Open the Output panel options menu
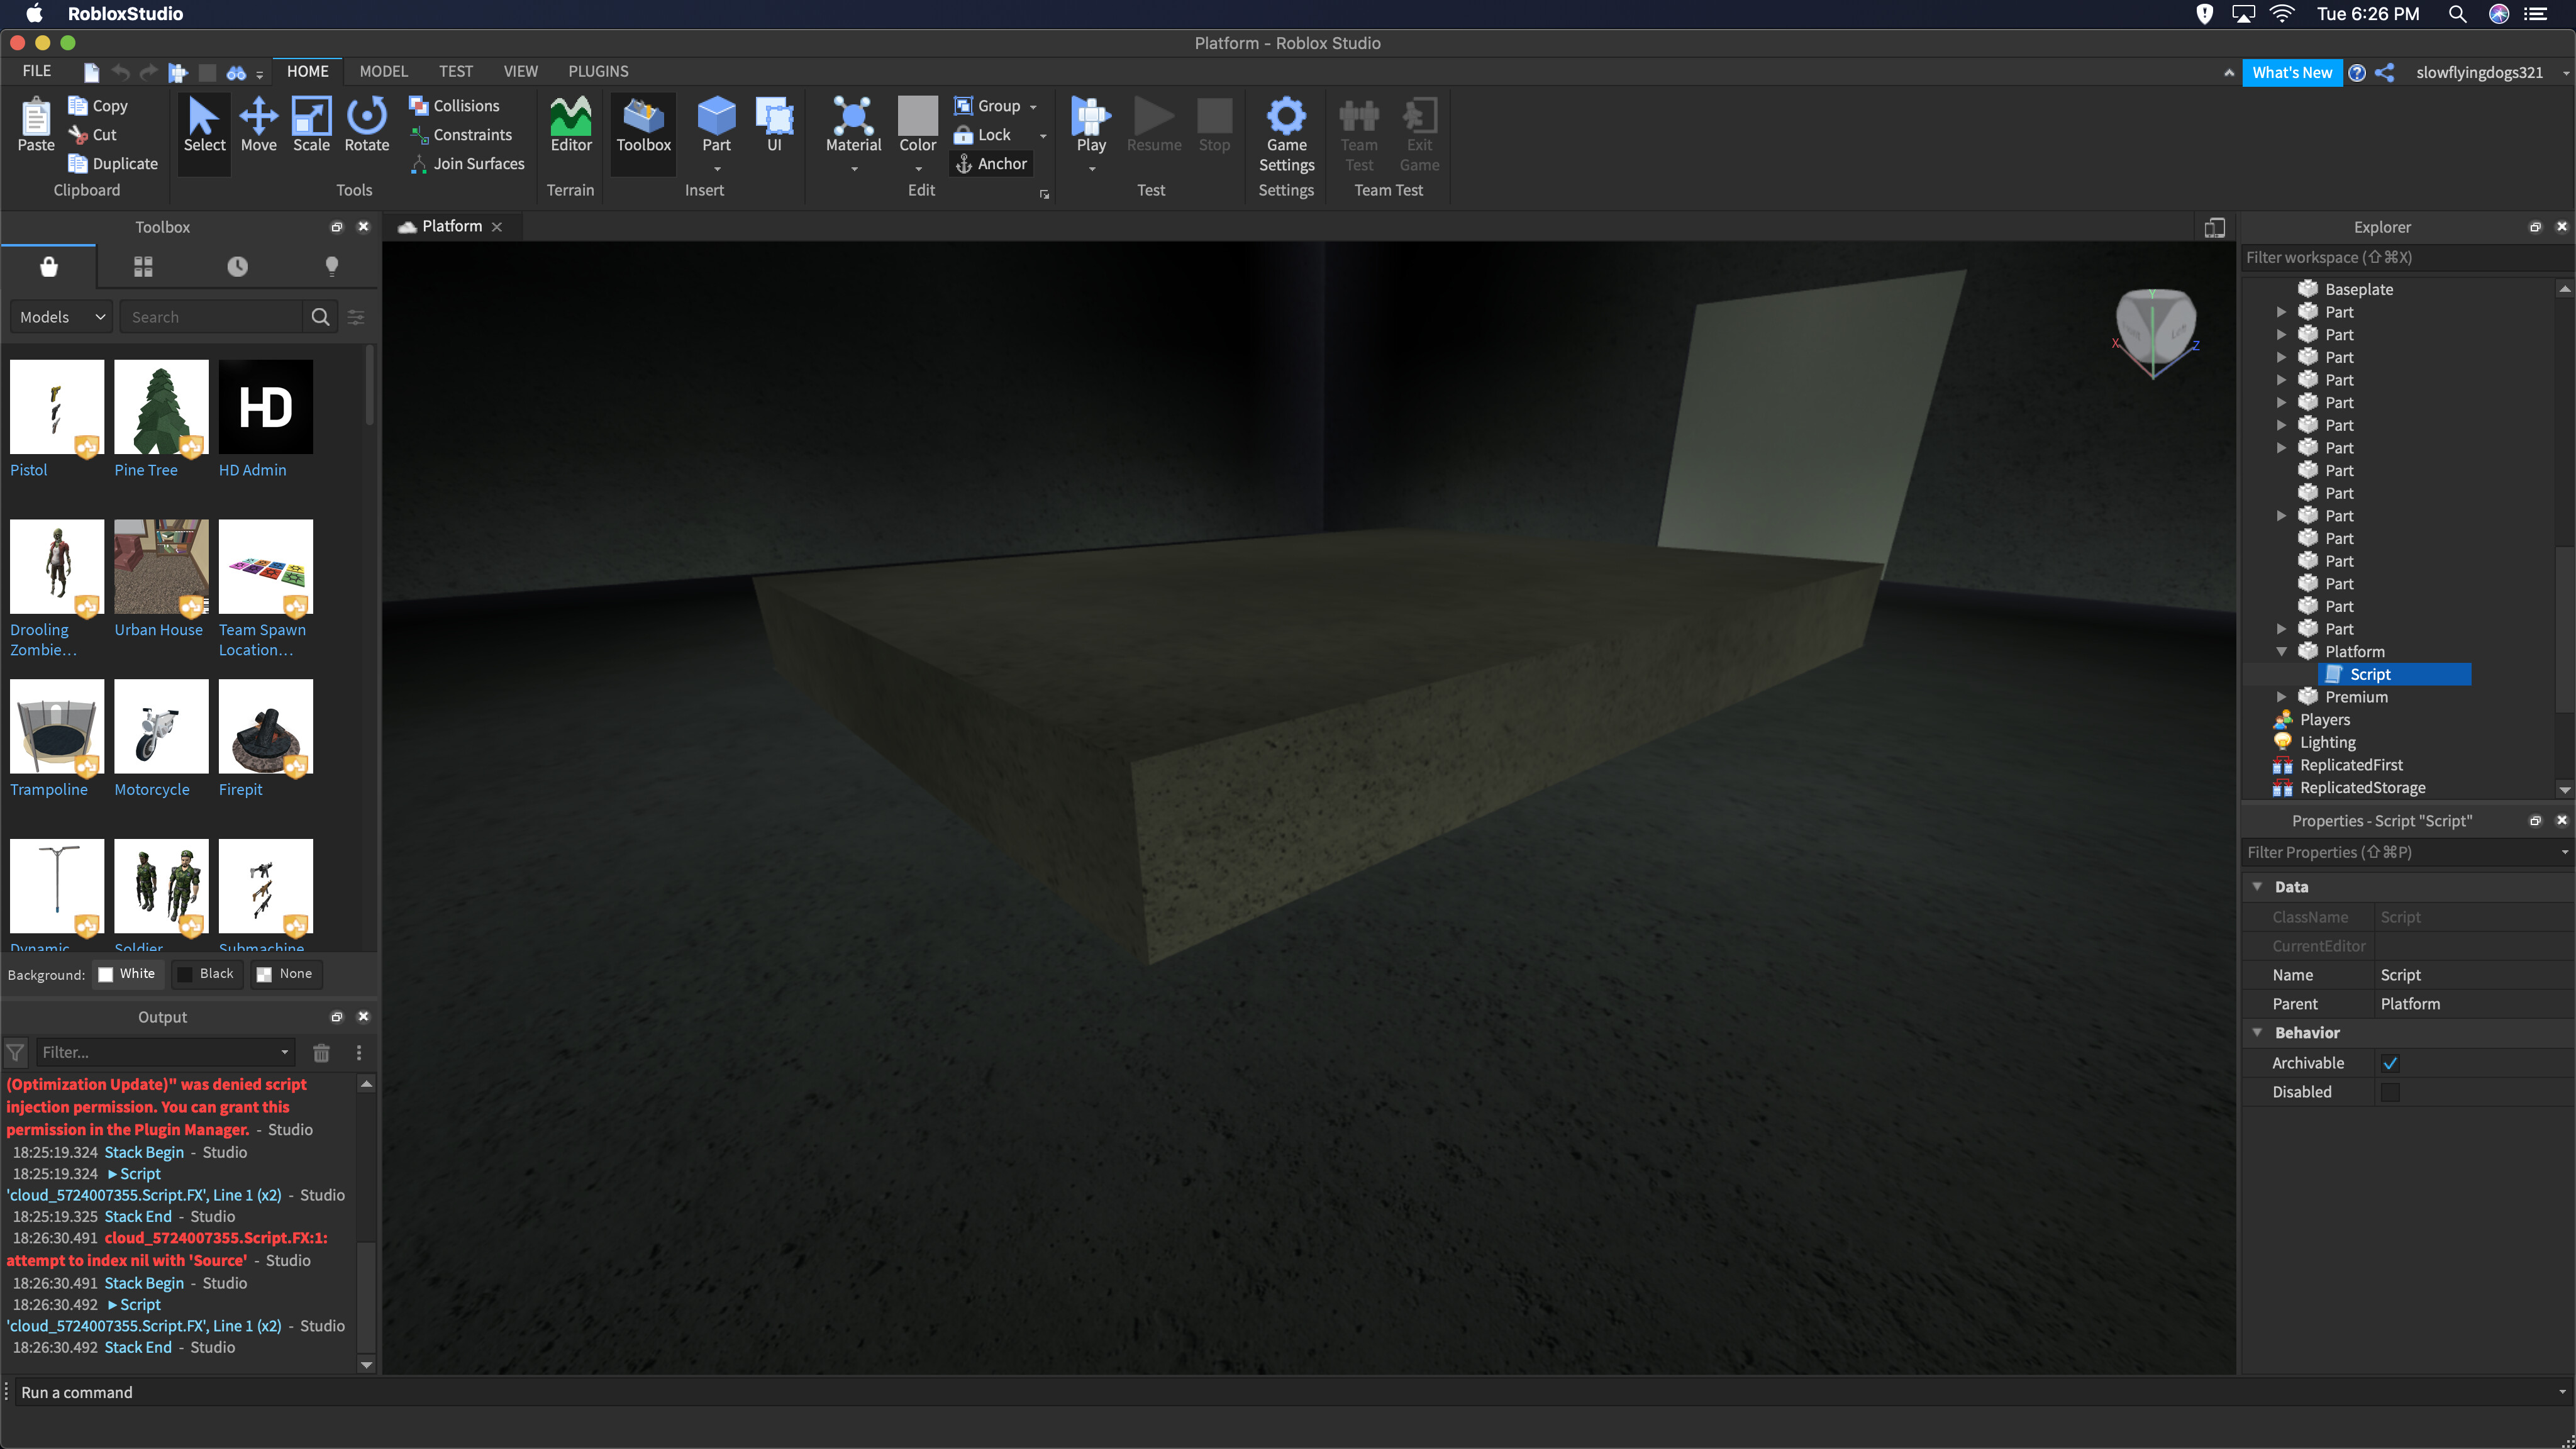The height and width of the screenshot is (1449, 2576). (x=359, y=1052)
